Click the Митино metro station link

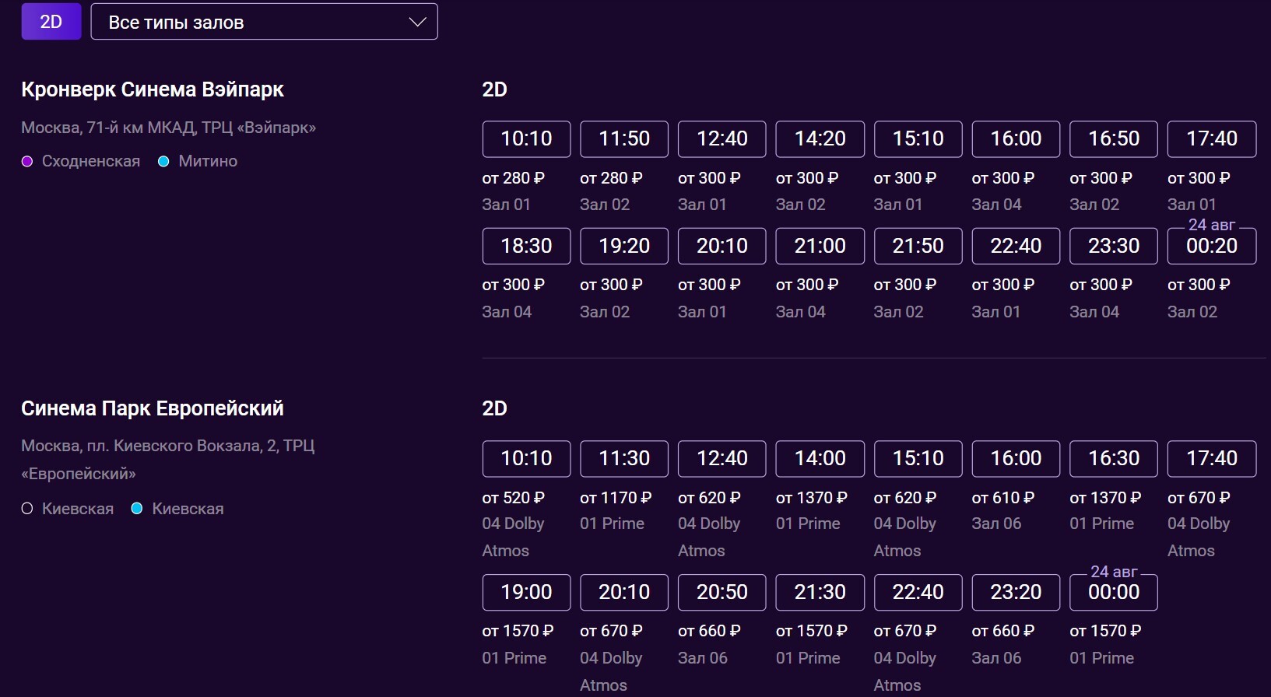(x=208, y=161)
